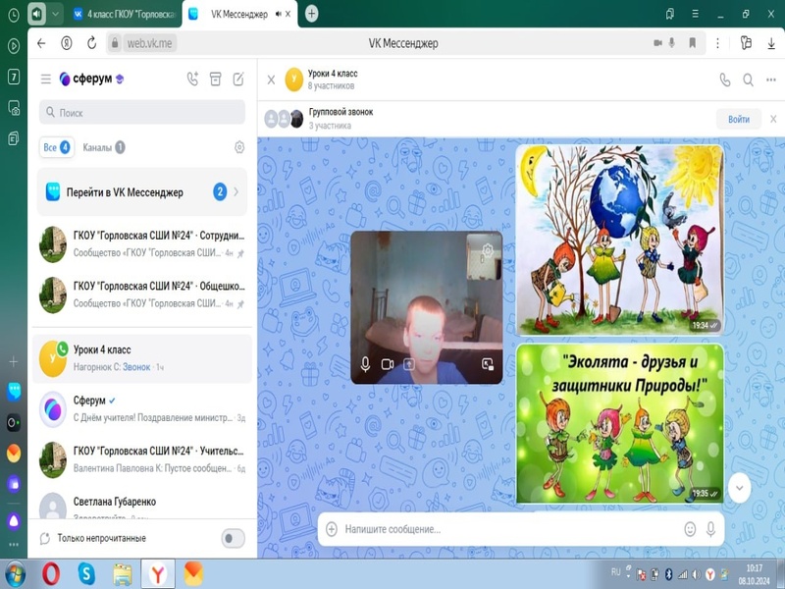The width and height of the screenshot is (785, 589).
Task: Open the Сотрудни... community chat
Action: [142, 243]
